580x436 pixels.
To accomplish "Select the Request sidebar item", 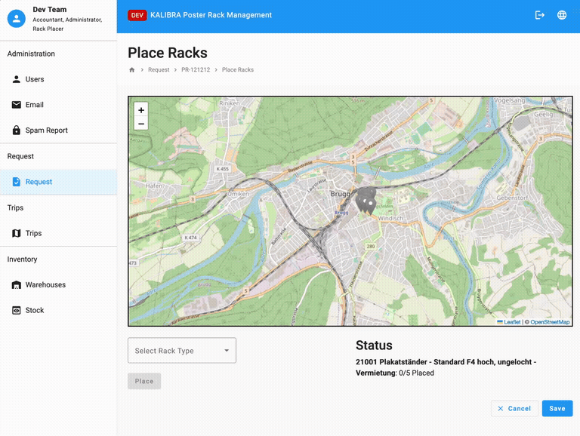I will pyautogui.click(x=58, y=182).
